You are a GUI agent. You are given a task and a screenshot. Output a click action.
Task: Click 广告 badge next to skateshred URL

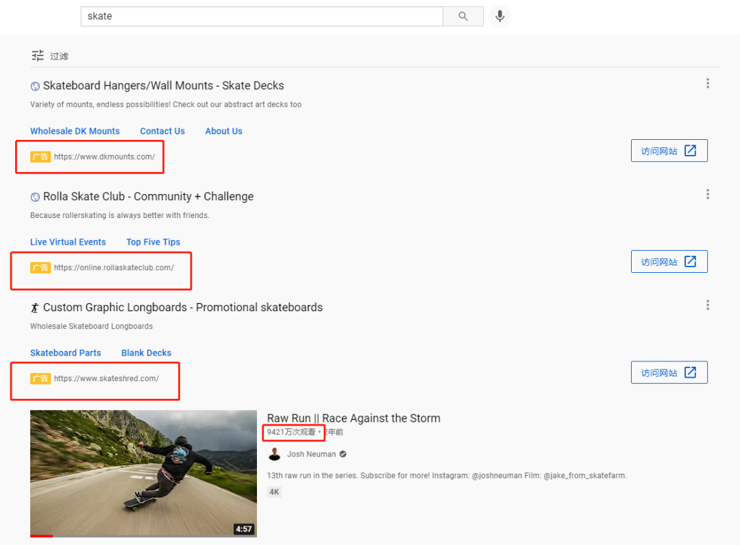point(40,378)
